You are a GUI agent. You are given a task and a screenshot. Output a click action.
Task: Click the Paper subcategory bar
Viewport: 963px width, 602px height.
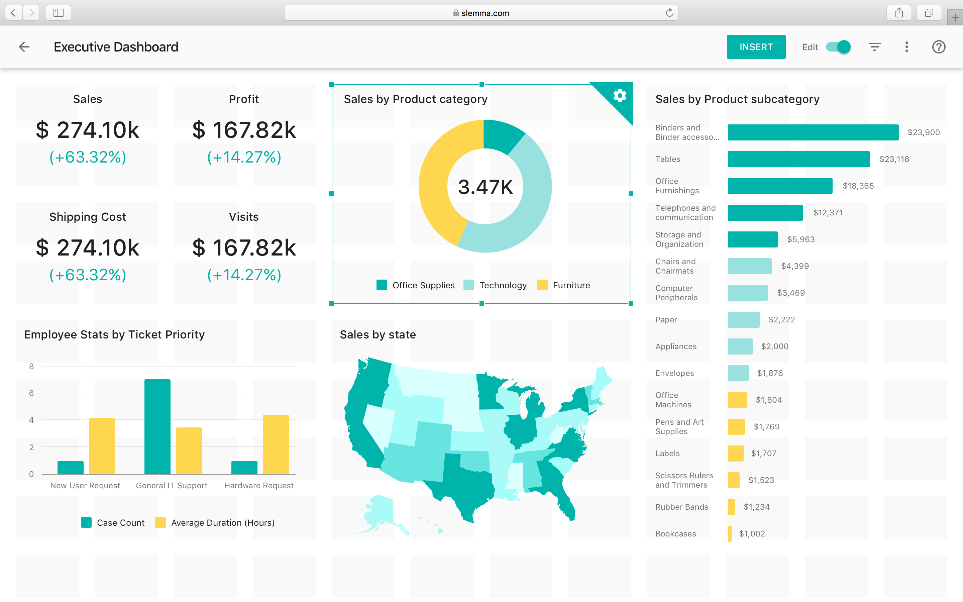[744, 319]
